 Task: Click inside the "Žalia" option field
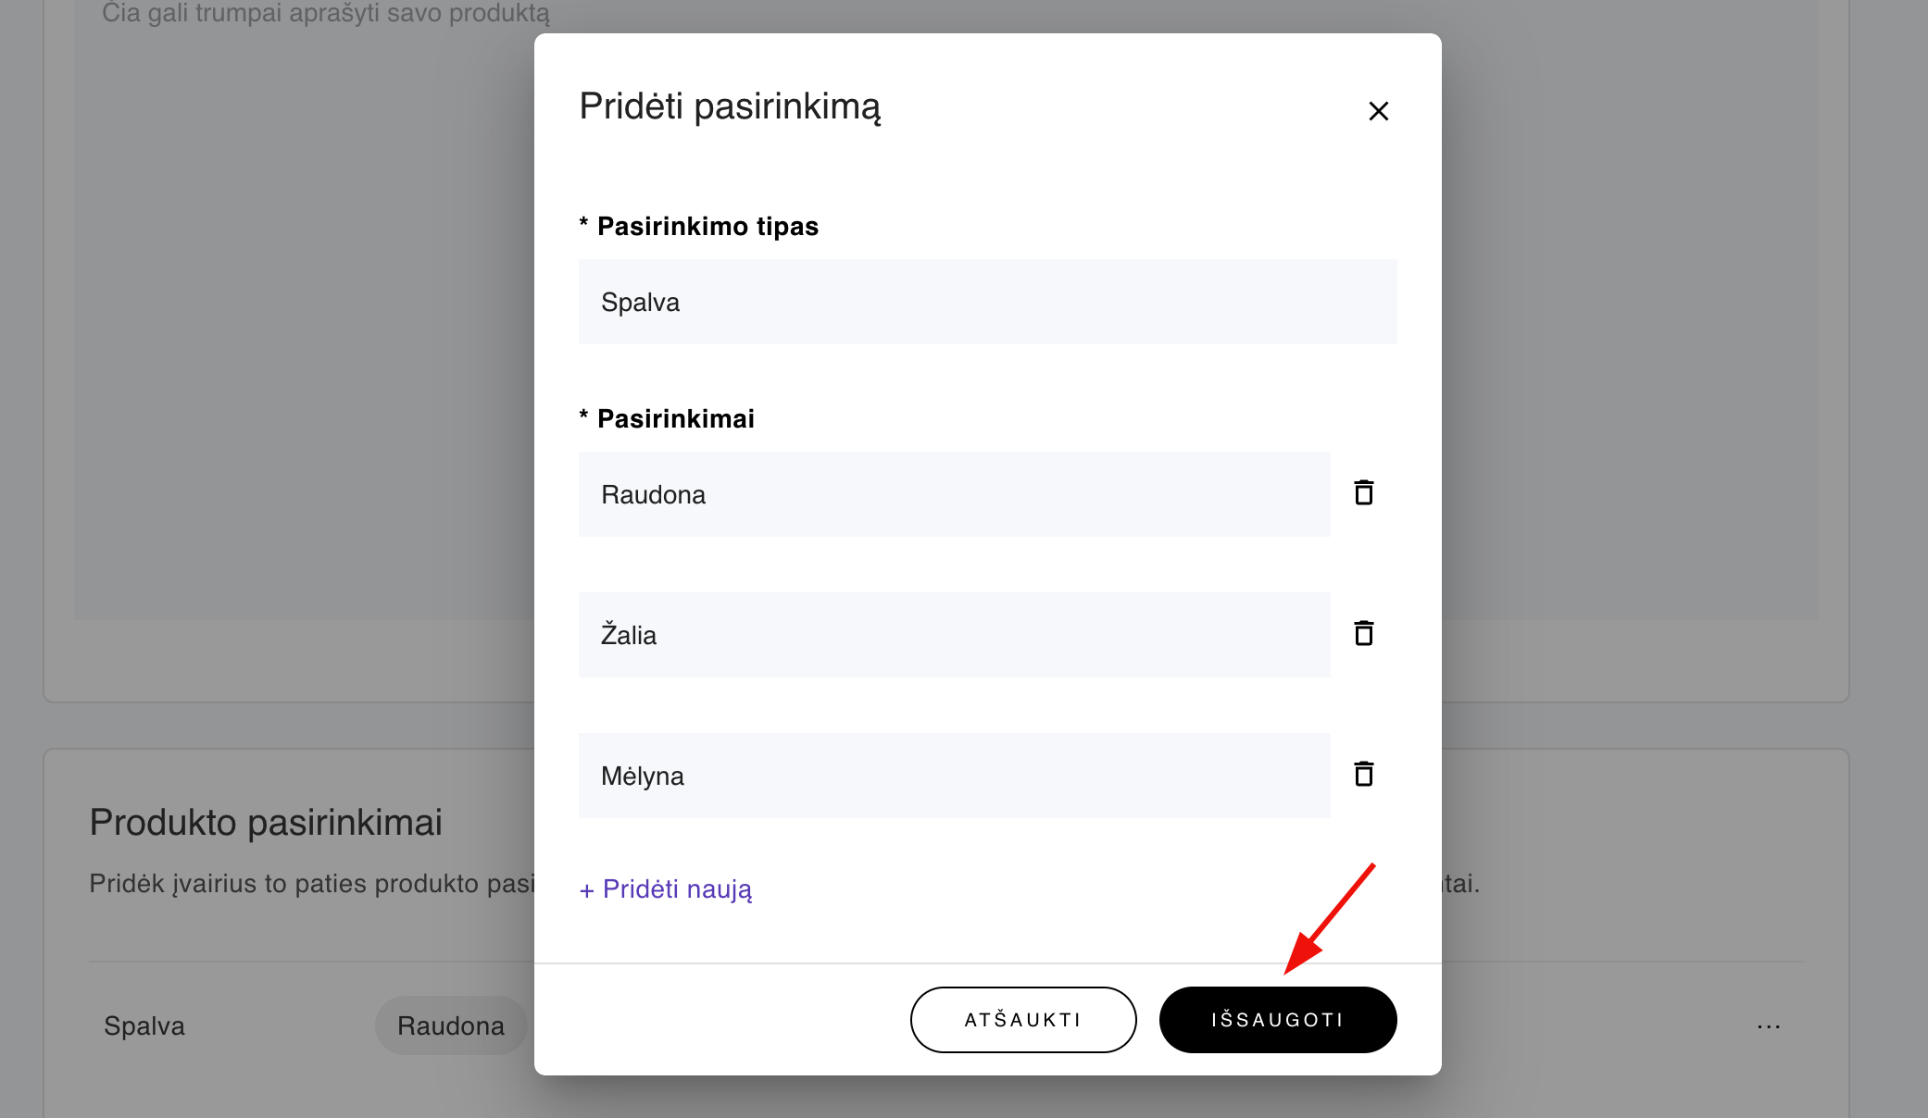pos(954,635)
